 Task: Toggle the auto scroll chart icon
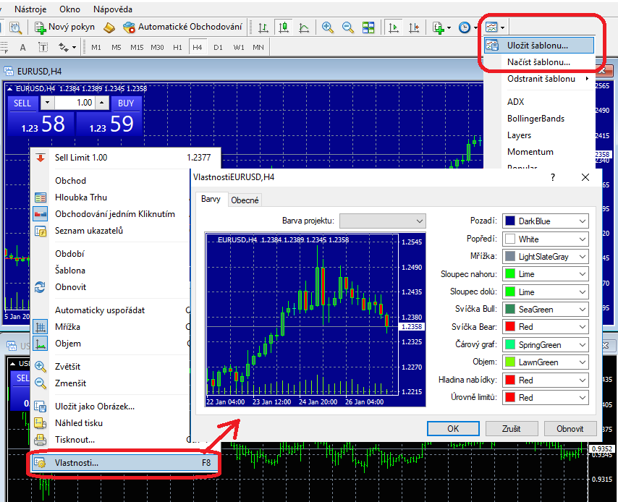[394, 27]
